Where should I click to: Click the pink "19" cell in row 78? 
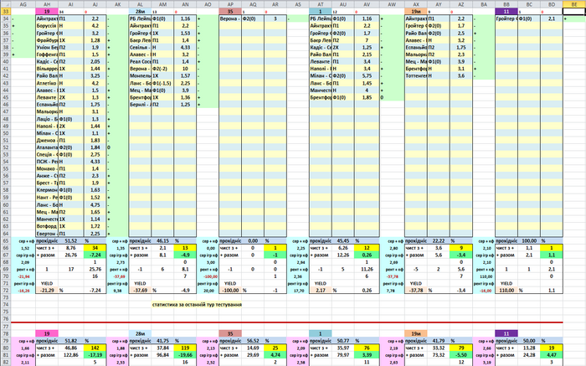coord(47,333)
